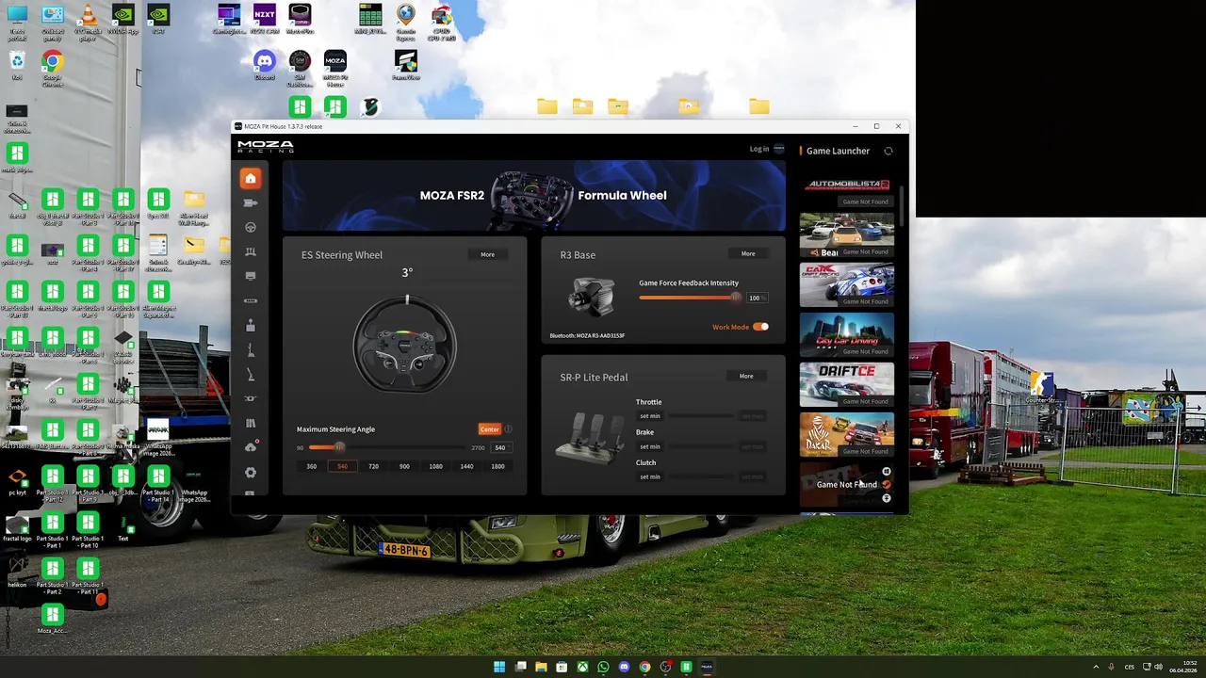
Task: Open the Recycle Bin on desktop
Action: tap(17, 66)
